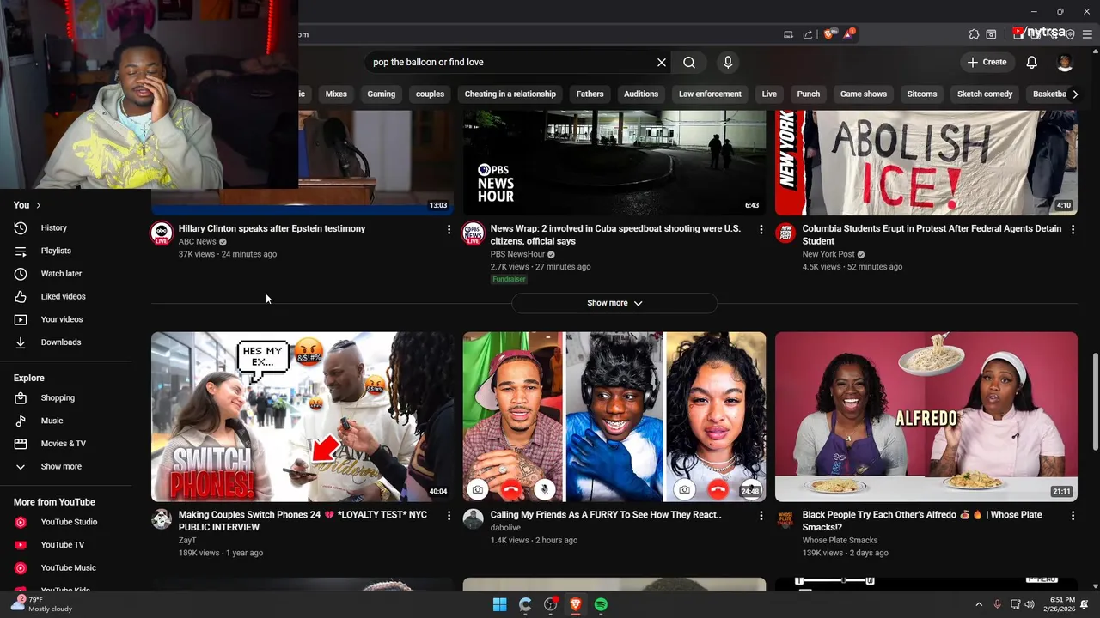Open Spotify from the taskbar
This screenshot has height=618, width=1100.
click(x=601, y=604)
